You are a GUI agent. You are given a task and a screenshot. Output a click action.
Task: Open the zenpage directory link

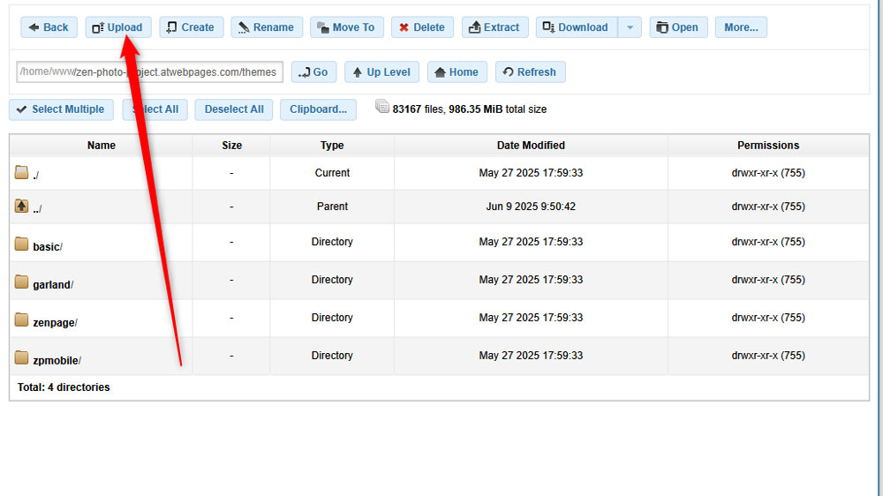(x=53, y=323)
